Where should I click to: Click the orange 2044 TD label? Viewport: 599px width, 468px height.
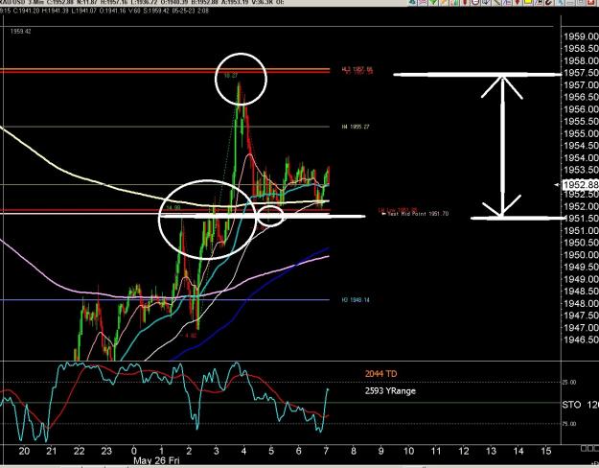click(x=380, y=374)
